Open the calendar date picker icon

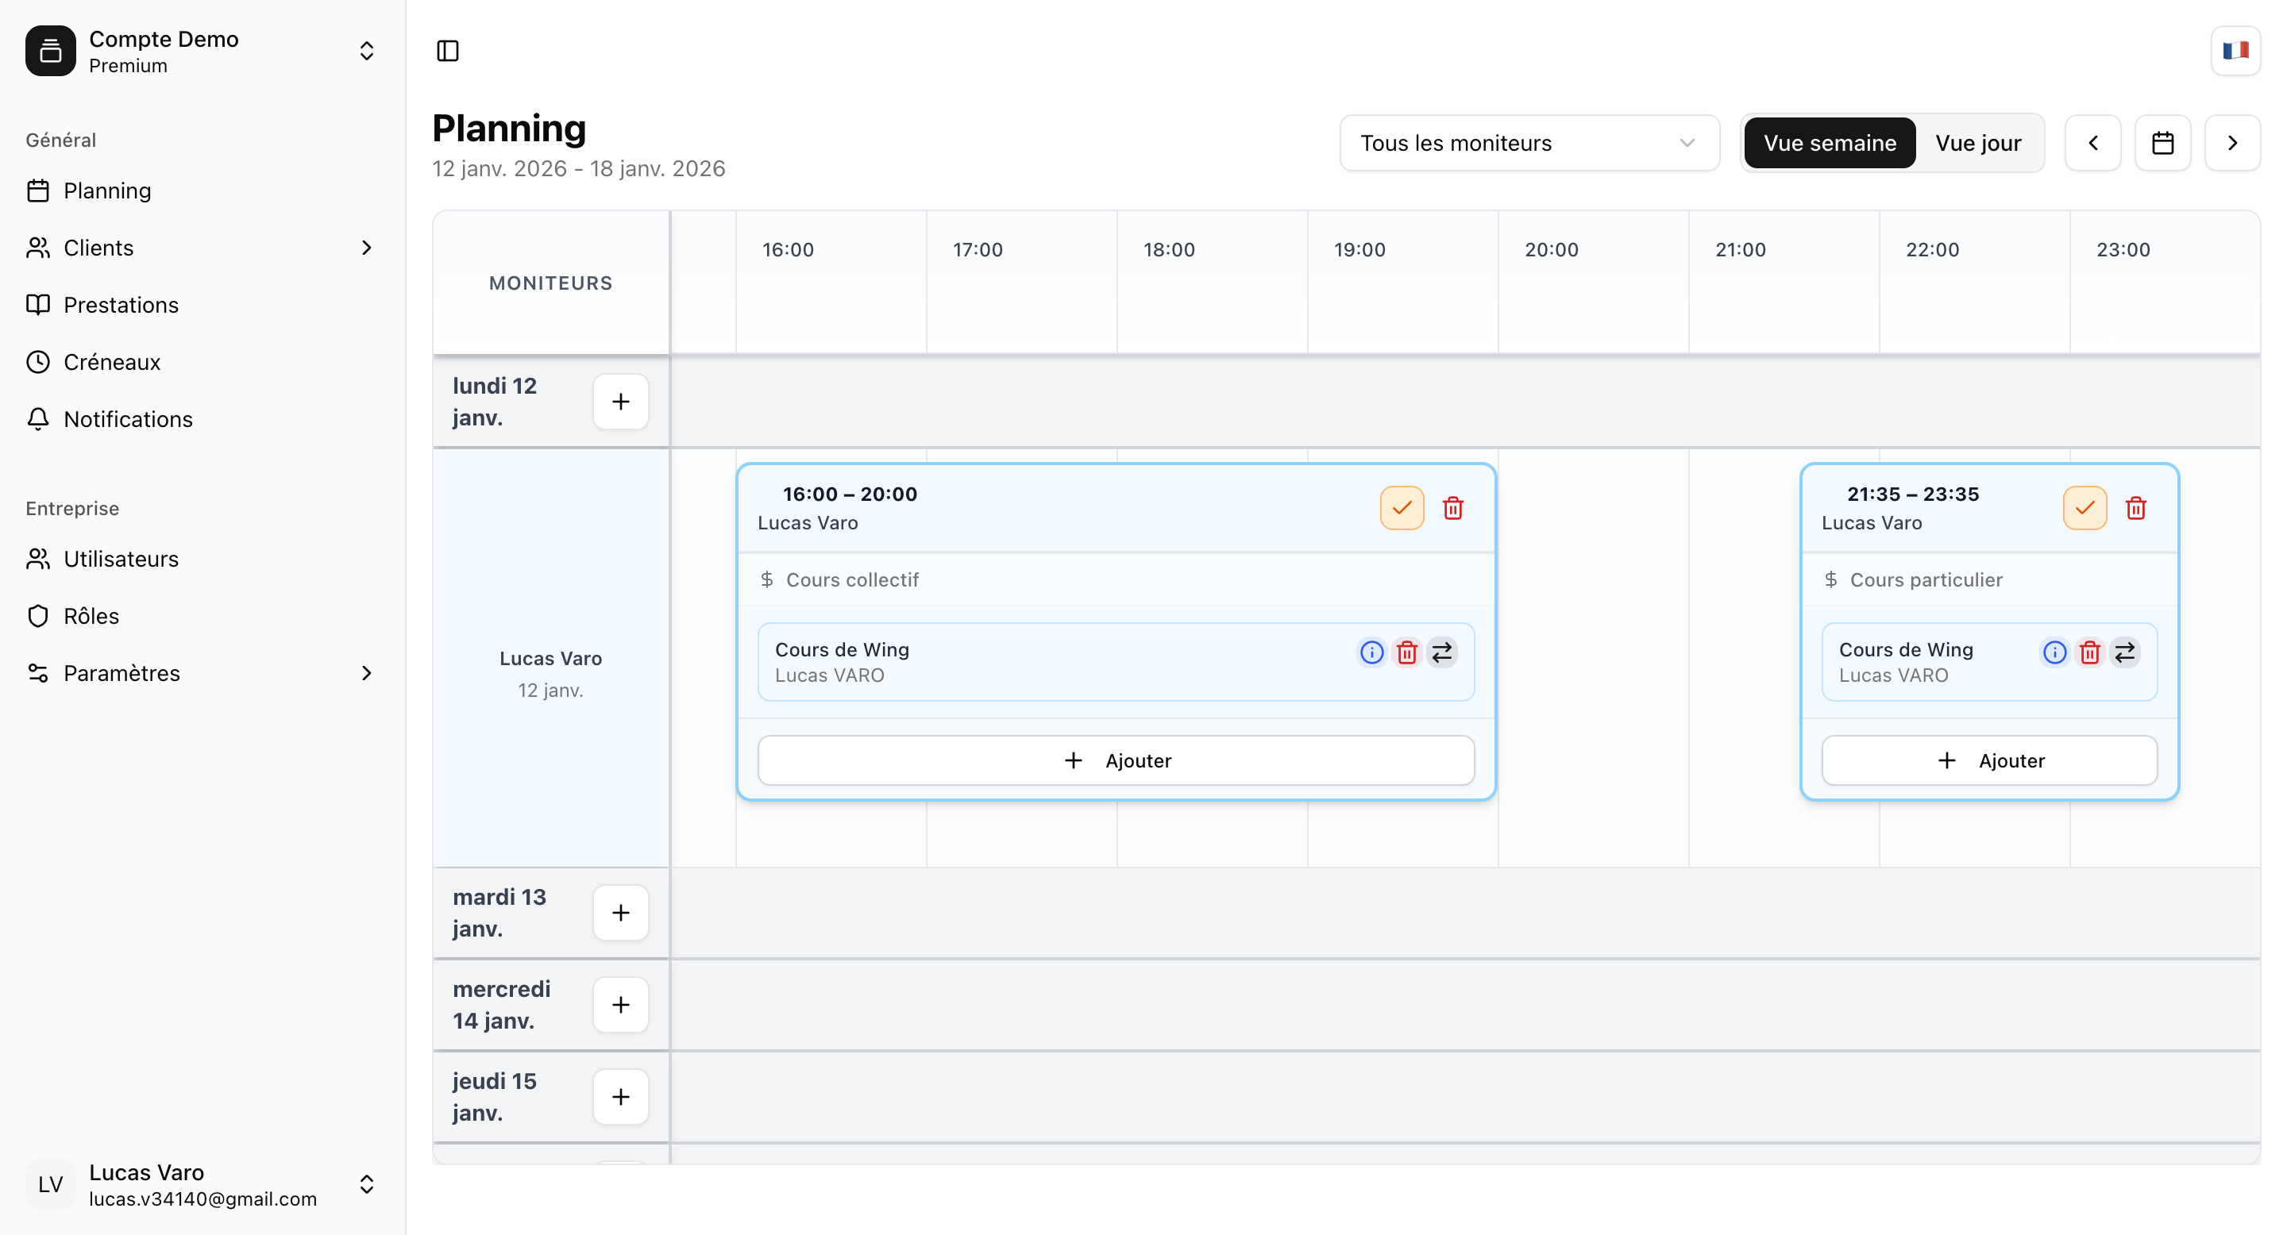(2162, 143)
